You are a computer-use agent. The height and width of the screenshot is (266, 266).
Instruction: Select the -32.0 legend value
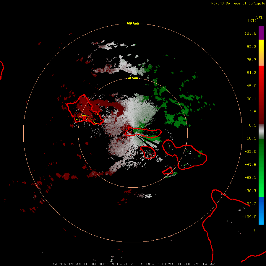[x=250, y=152]
